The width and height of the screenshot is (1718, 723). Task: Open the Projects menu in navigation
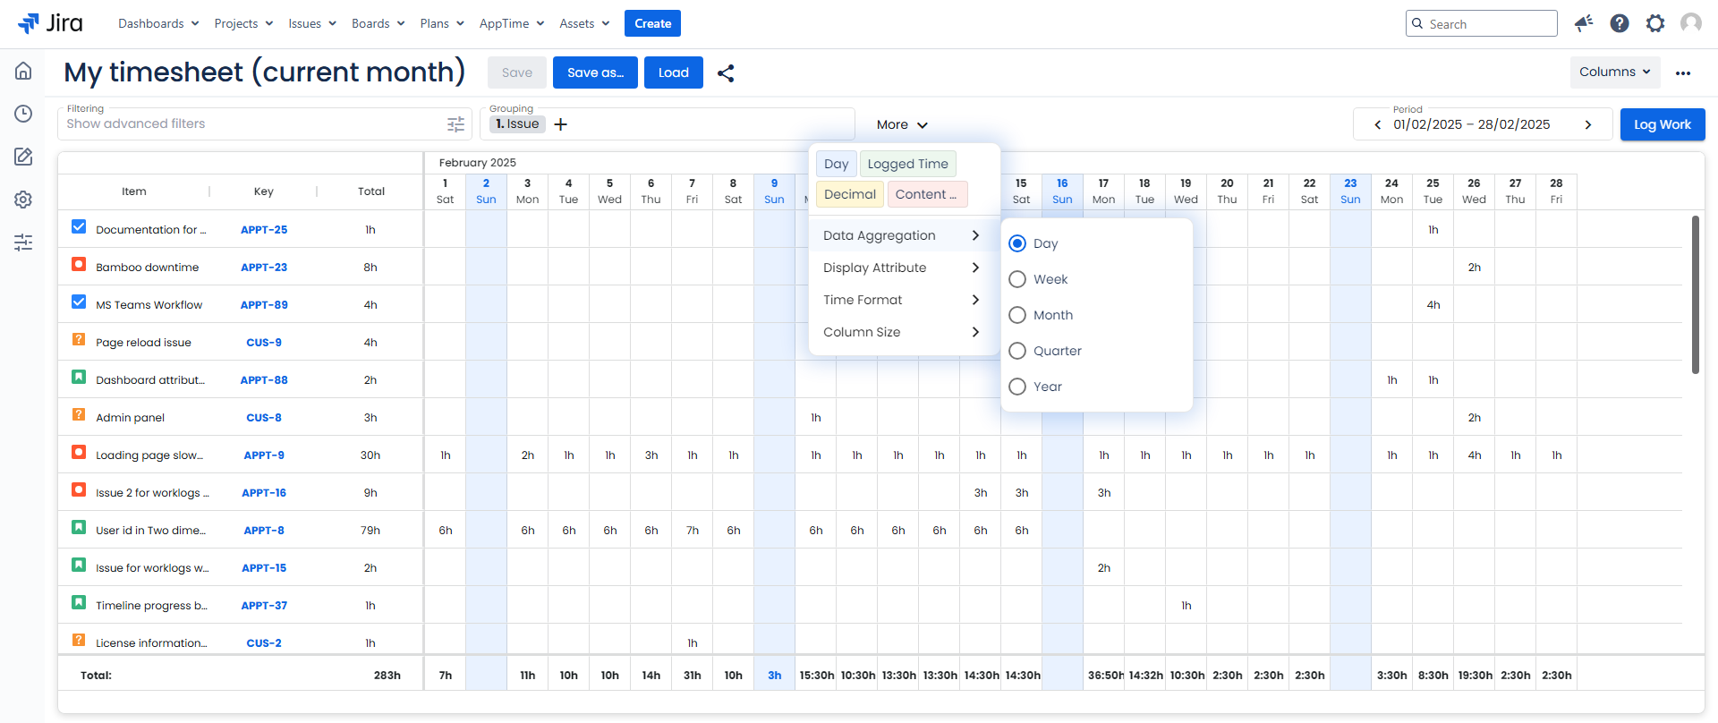[243, 23]
